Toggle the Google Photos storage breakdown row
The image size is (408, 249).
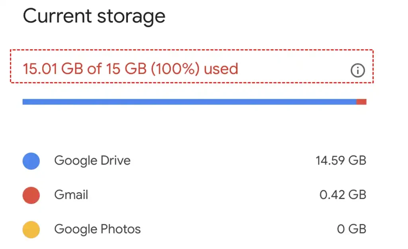click(x=195, y=229)
